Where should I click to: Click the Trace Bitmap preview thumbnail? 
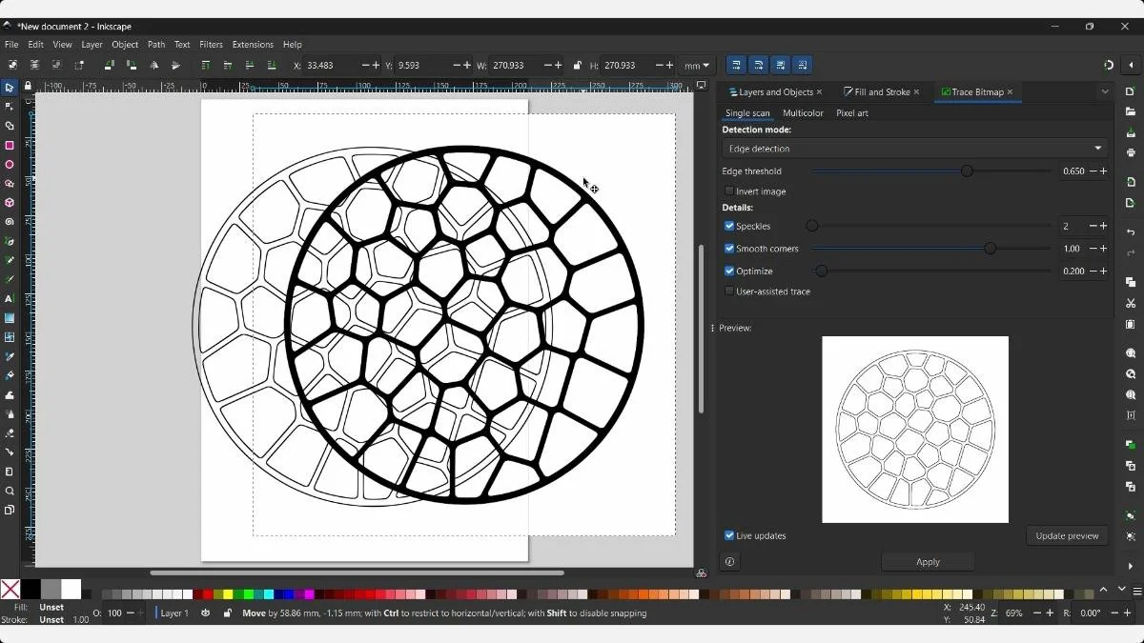point(915,430)
